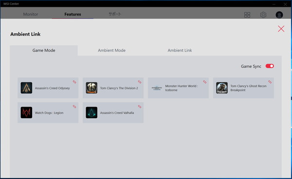292x179 pixels.
Task: Open the user profile avatar
Action: click(279, 15)
